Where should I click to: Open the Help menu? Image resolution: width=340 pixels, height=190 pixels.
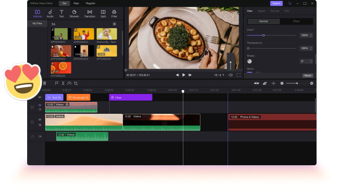tap(76, 3)
